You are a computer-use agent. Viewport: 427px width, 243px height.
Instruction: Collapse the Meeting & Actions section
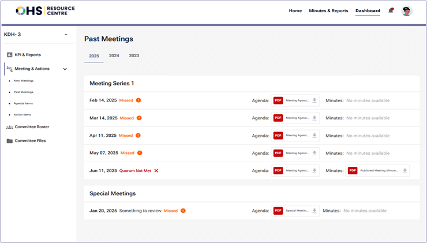[65, 69]
